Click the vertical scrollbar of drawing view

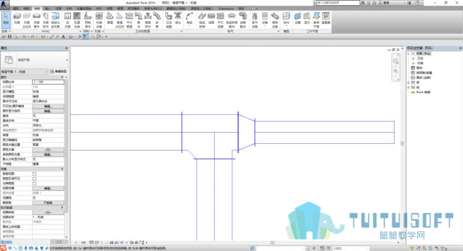pos(402,143)
